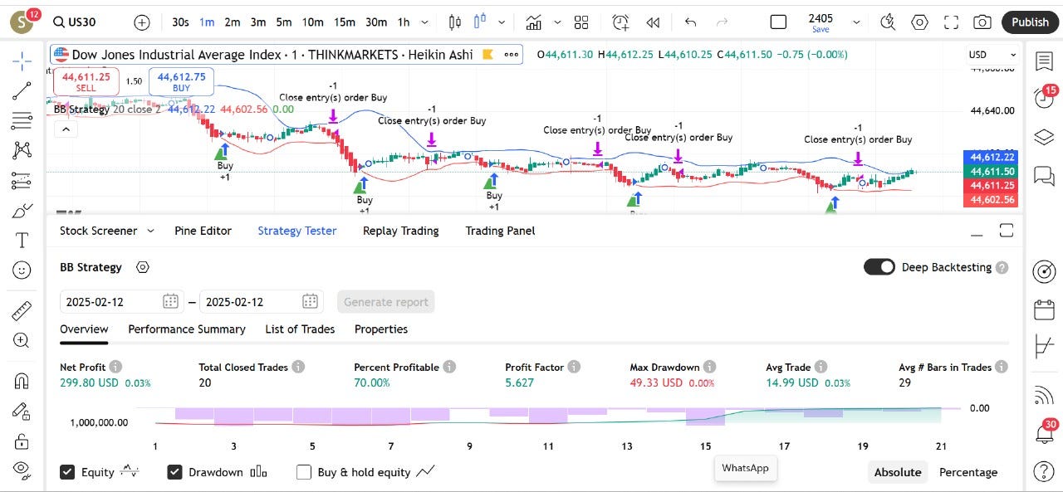Image resolution: width=1063 pixels, height=492 pixels.
Task: Open the calendar panel icon
Action: click(x=1043, y=310)
